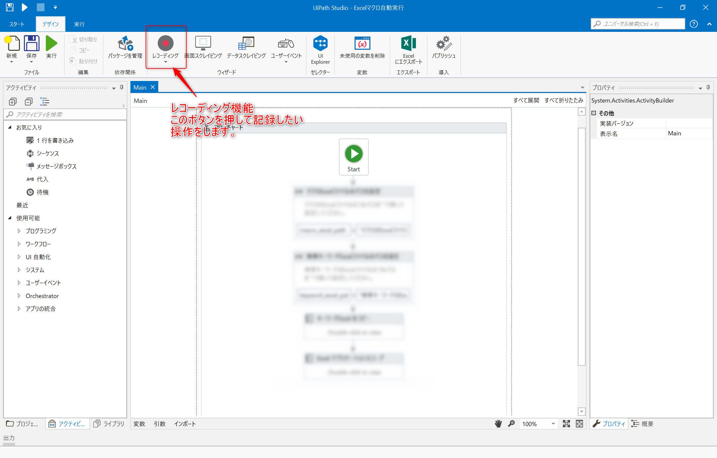
Task: Click the quick access play icon in title bar
Action: click(x=25, y=7)
